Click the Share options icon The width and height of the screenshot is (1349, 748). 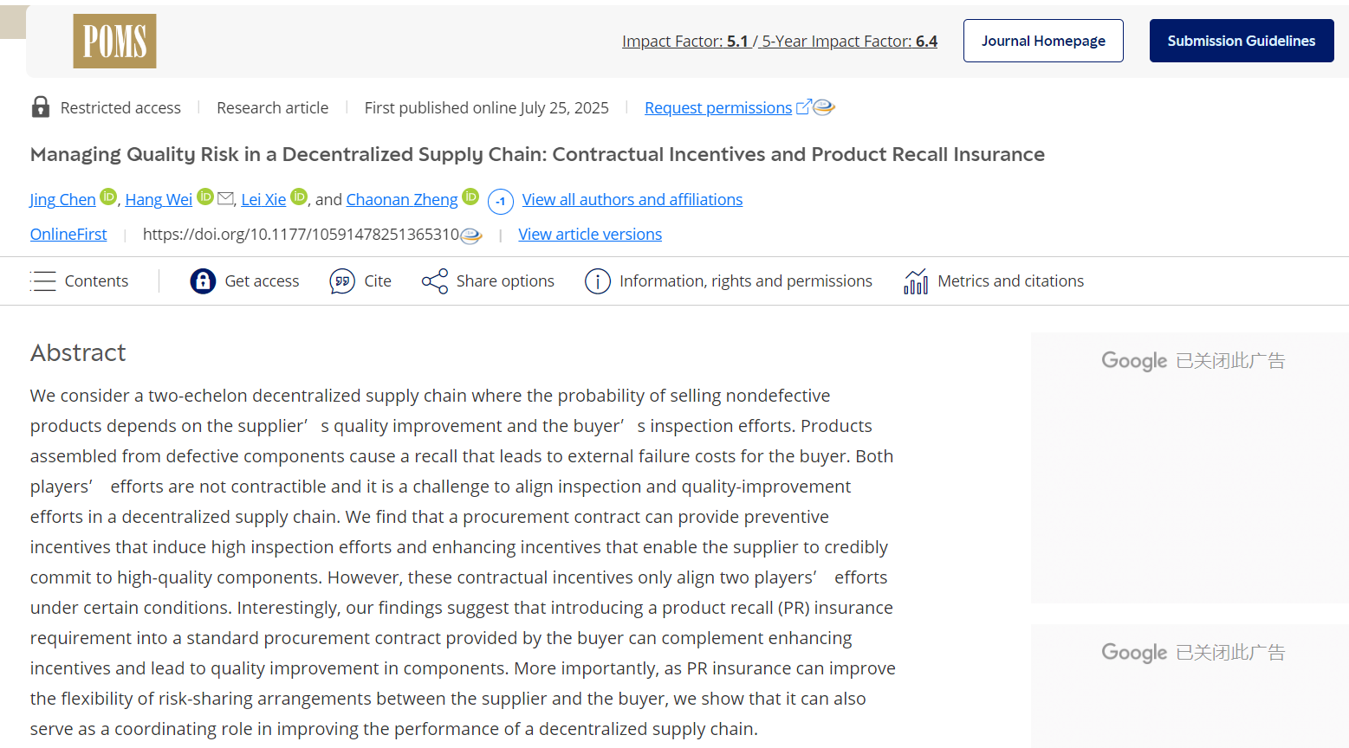(x=435, y=281)
